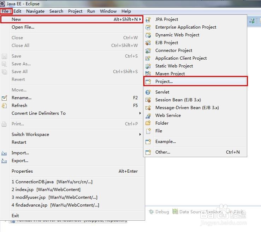
Task: Click the Maven Project icon
Action: point(148,73)
